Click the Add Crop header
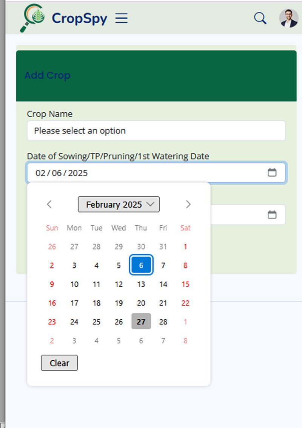The width and height of the screenshot is (302, 428). point(48,75)
